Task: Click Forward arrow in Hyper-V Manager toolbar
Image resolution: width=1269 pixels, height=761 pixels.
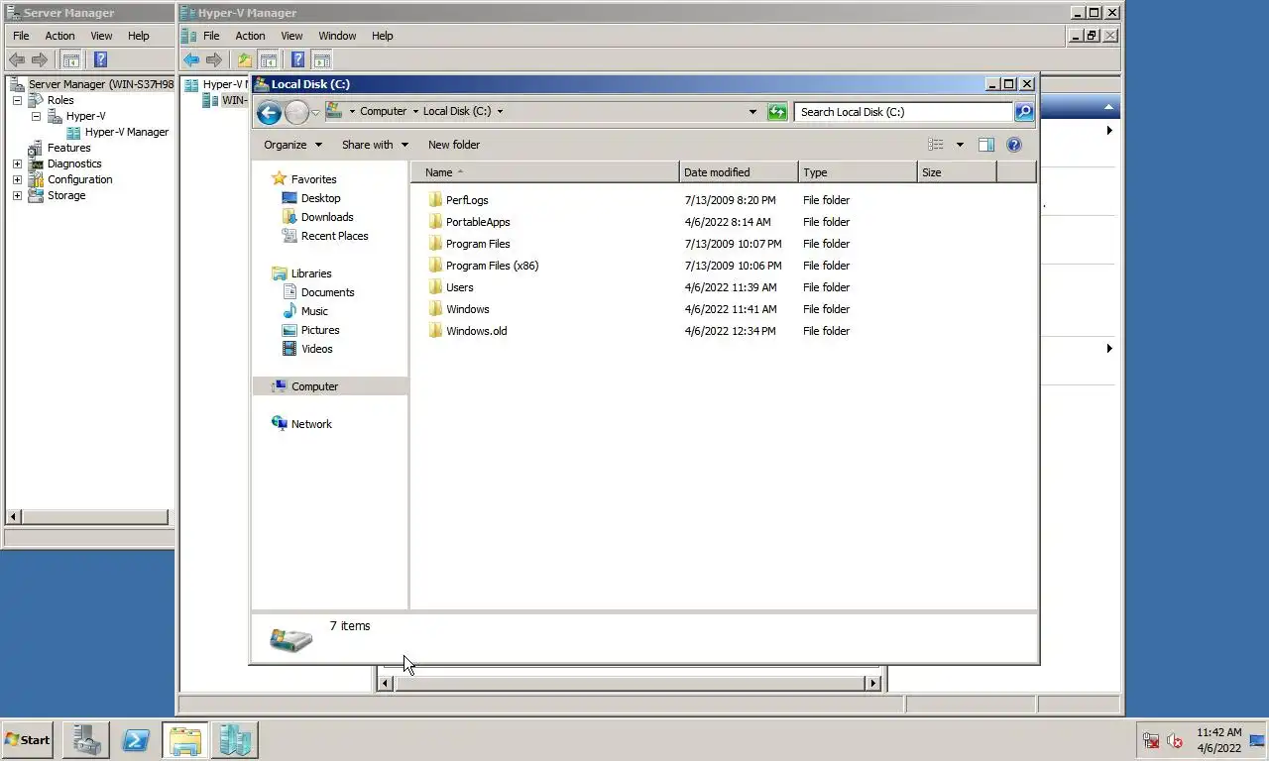Action: click(214, 60)
